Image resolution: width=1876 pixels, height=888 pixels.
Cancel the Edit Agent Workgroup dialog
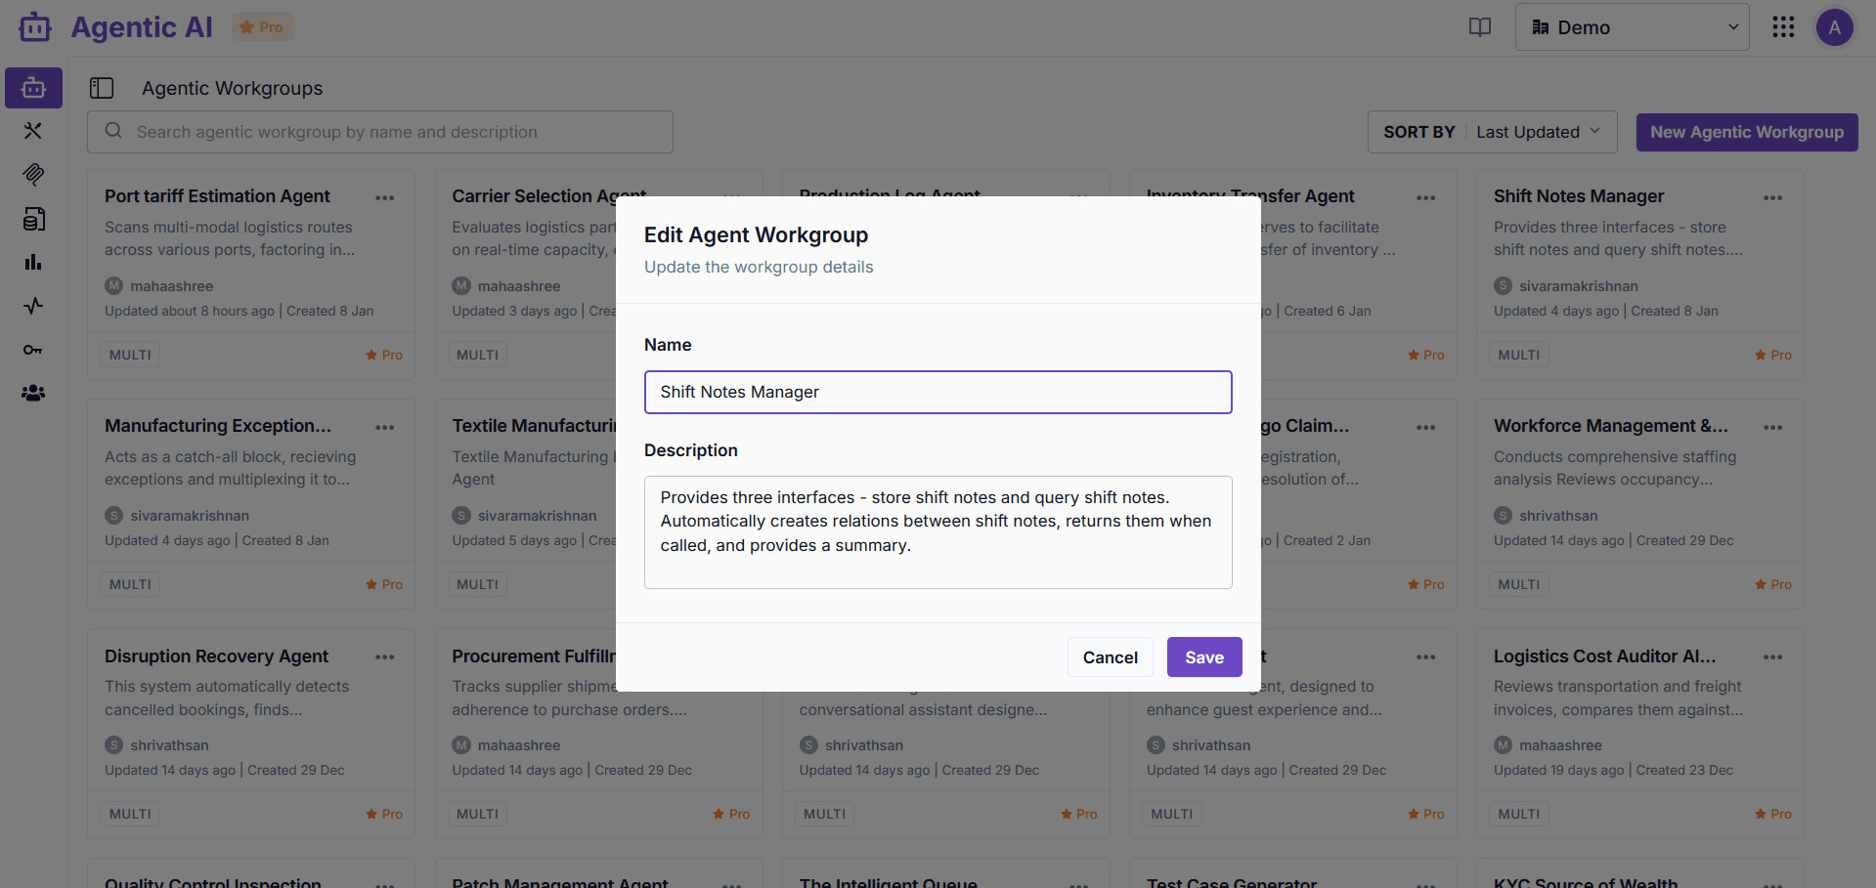point(1110,656)
